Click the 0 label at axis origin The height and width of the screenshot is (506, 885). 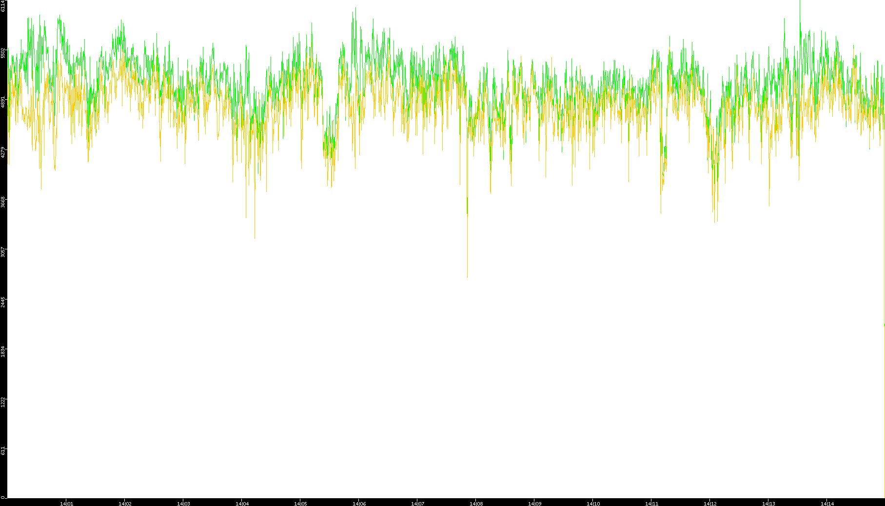2,497
